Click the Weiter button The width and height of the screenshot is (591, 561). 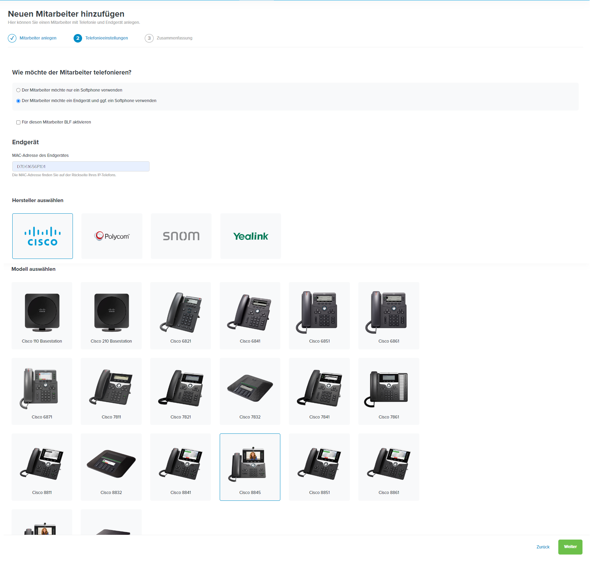[x=570, y=547]
